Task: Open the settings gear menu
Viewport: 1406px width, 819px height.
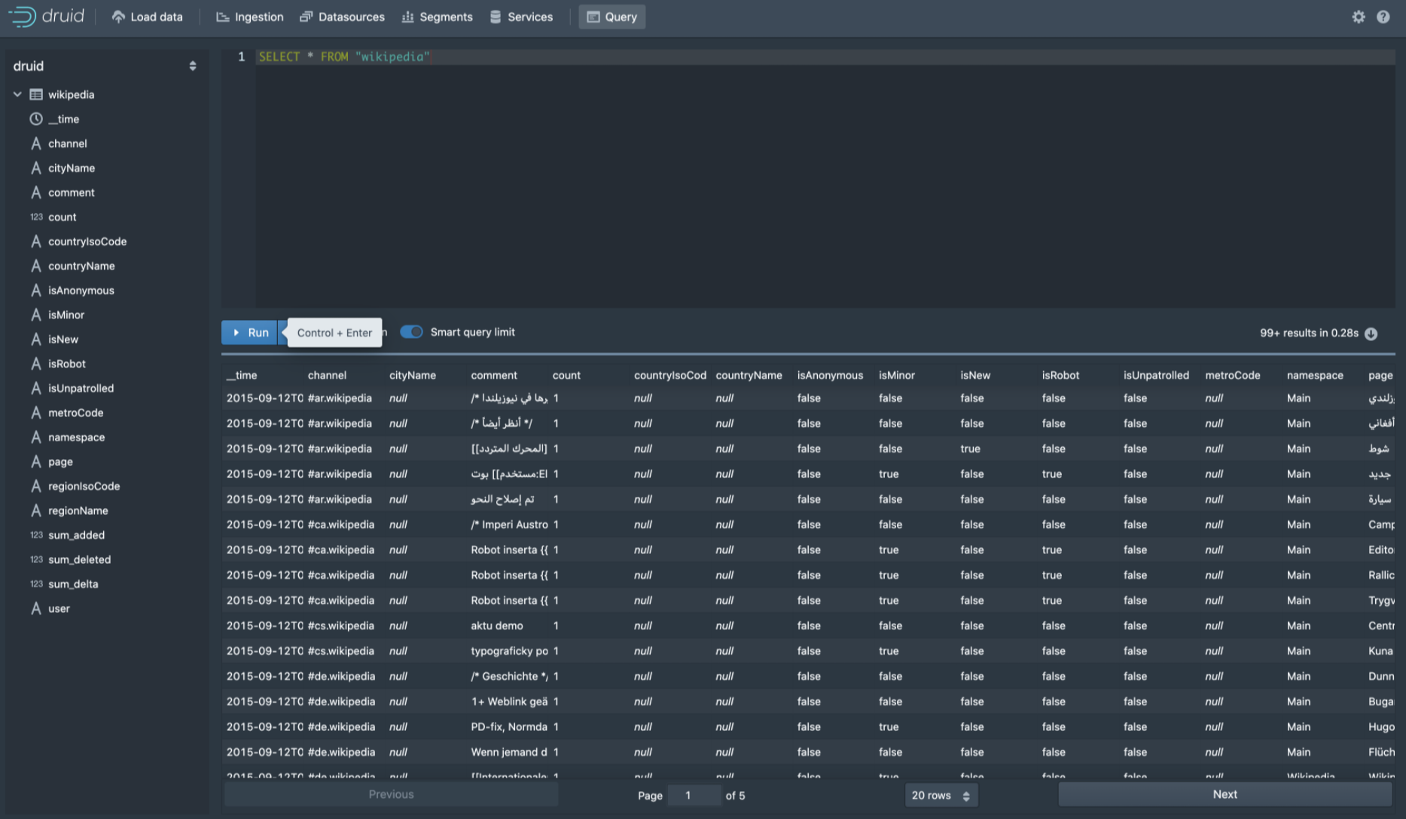Action: (1359, 17)
